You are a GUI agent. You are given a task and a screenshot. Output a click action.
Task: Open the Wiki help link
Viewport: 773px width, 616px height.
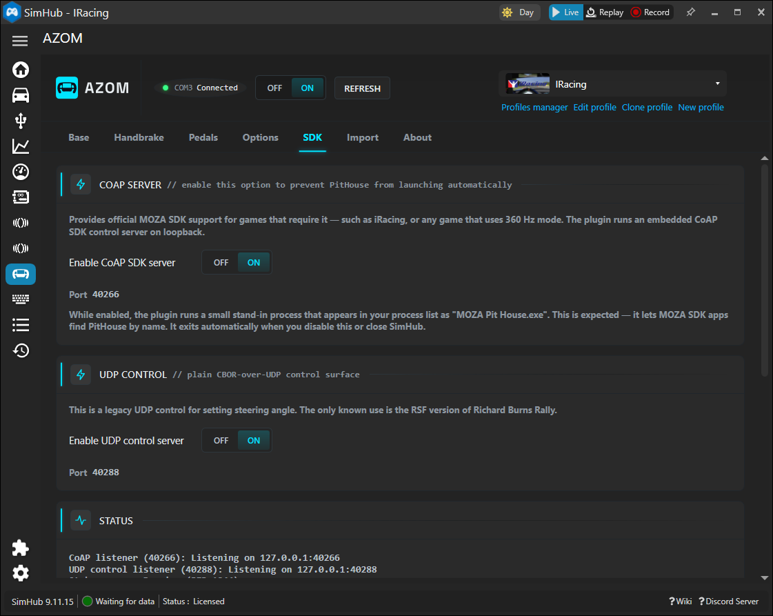tap(681, 602)
